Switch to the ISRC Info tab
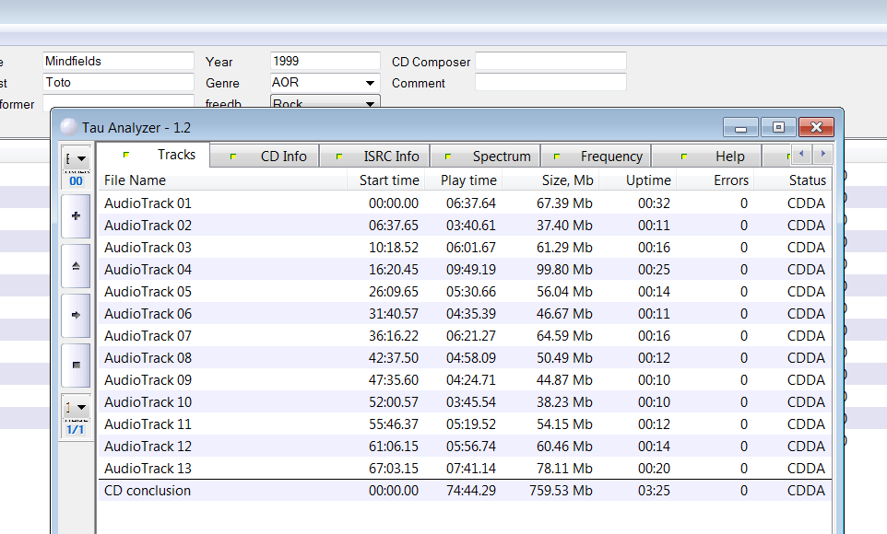Image resolution: width=887 pixels, height=534 pixels. pyautogui.click(x=374, y=156)
